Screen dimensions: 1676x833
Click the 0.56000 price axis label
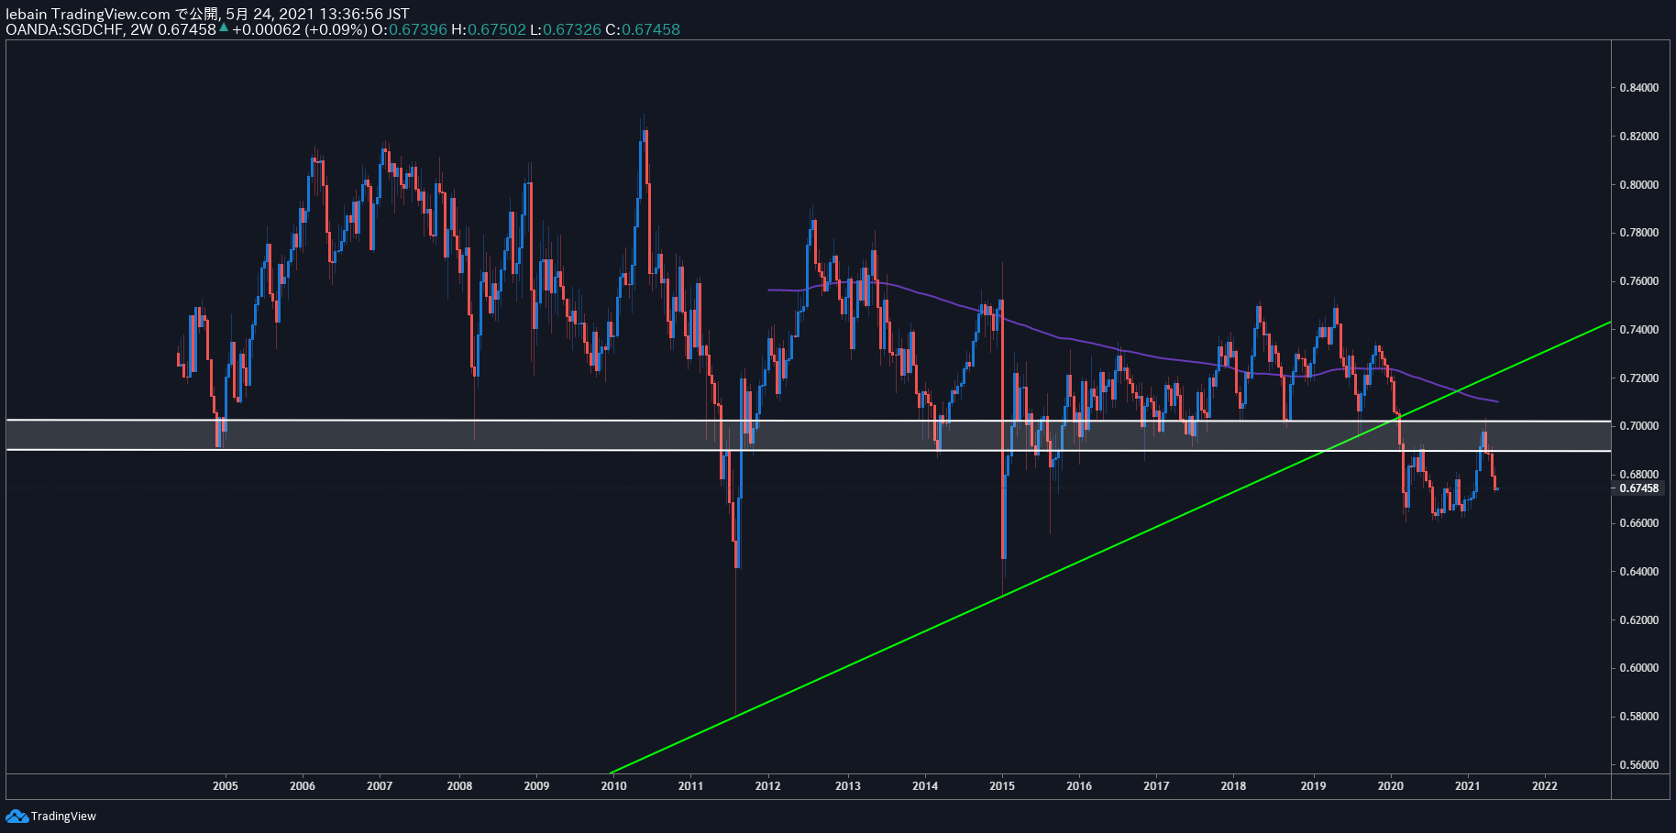pos(1638,765)
